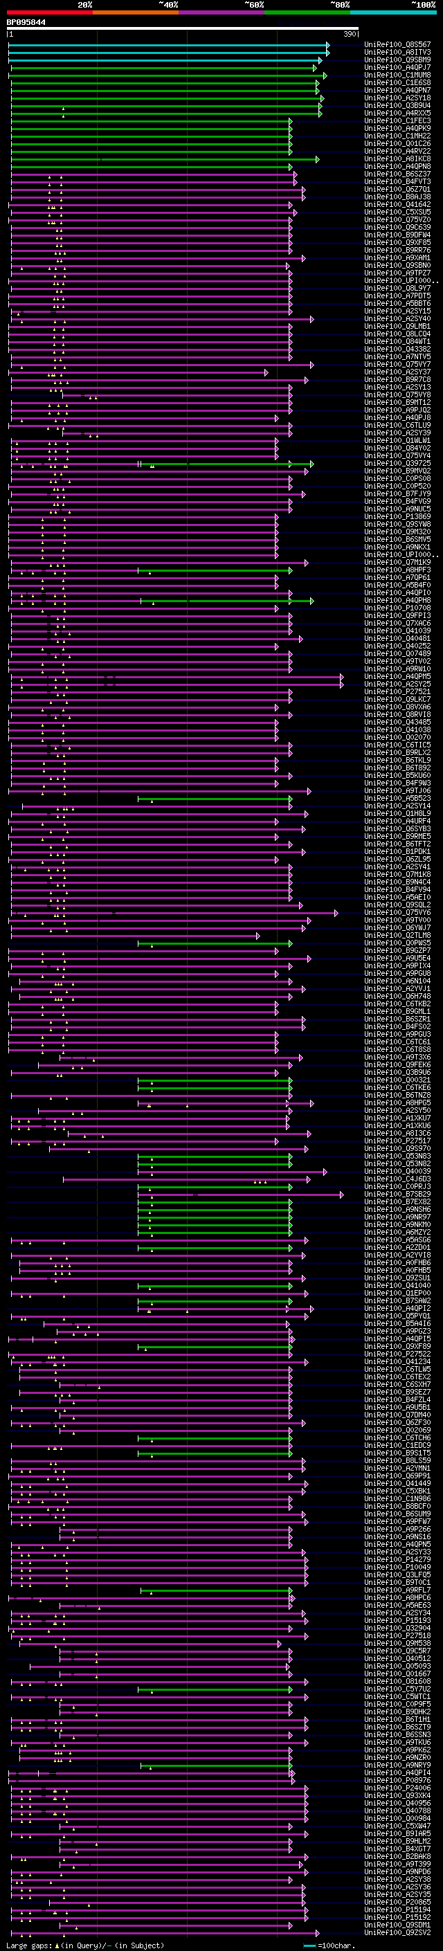Select the UniRef100_A8HPC5 label
The width and height of the screenshot is (443, 1951).
click(397, 1102)
